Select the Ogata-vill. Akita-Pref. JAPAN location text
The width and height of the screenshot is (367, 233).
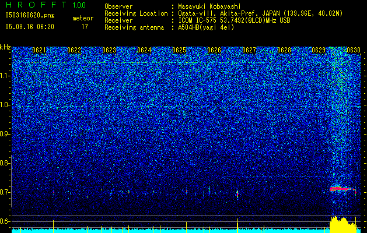click(x=260, y=13)
